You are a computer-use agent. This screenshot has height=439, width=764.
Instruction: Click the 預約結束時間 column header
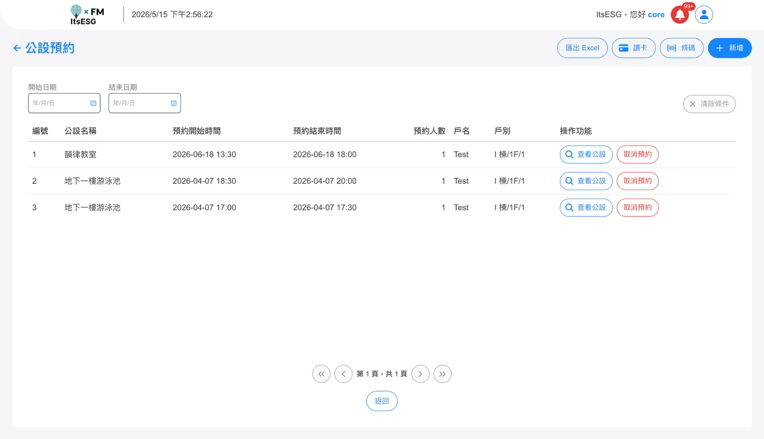(317, 131)
